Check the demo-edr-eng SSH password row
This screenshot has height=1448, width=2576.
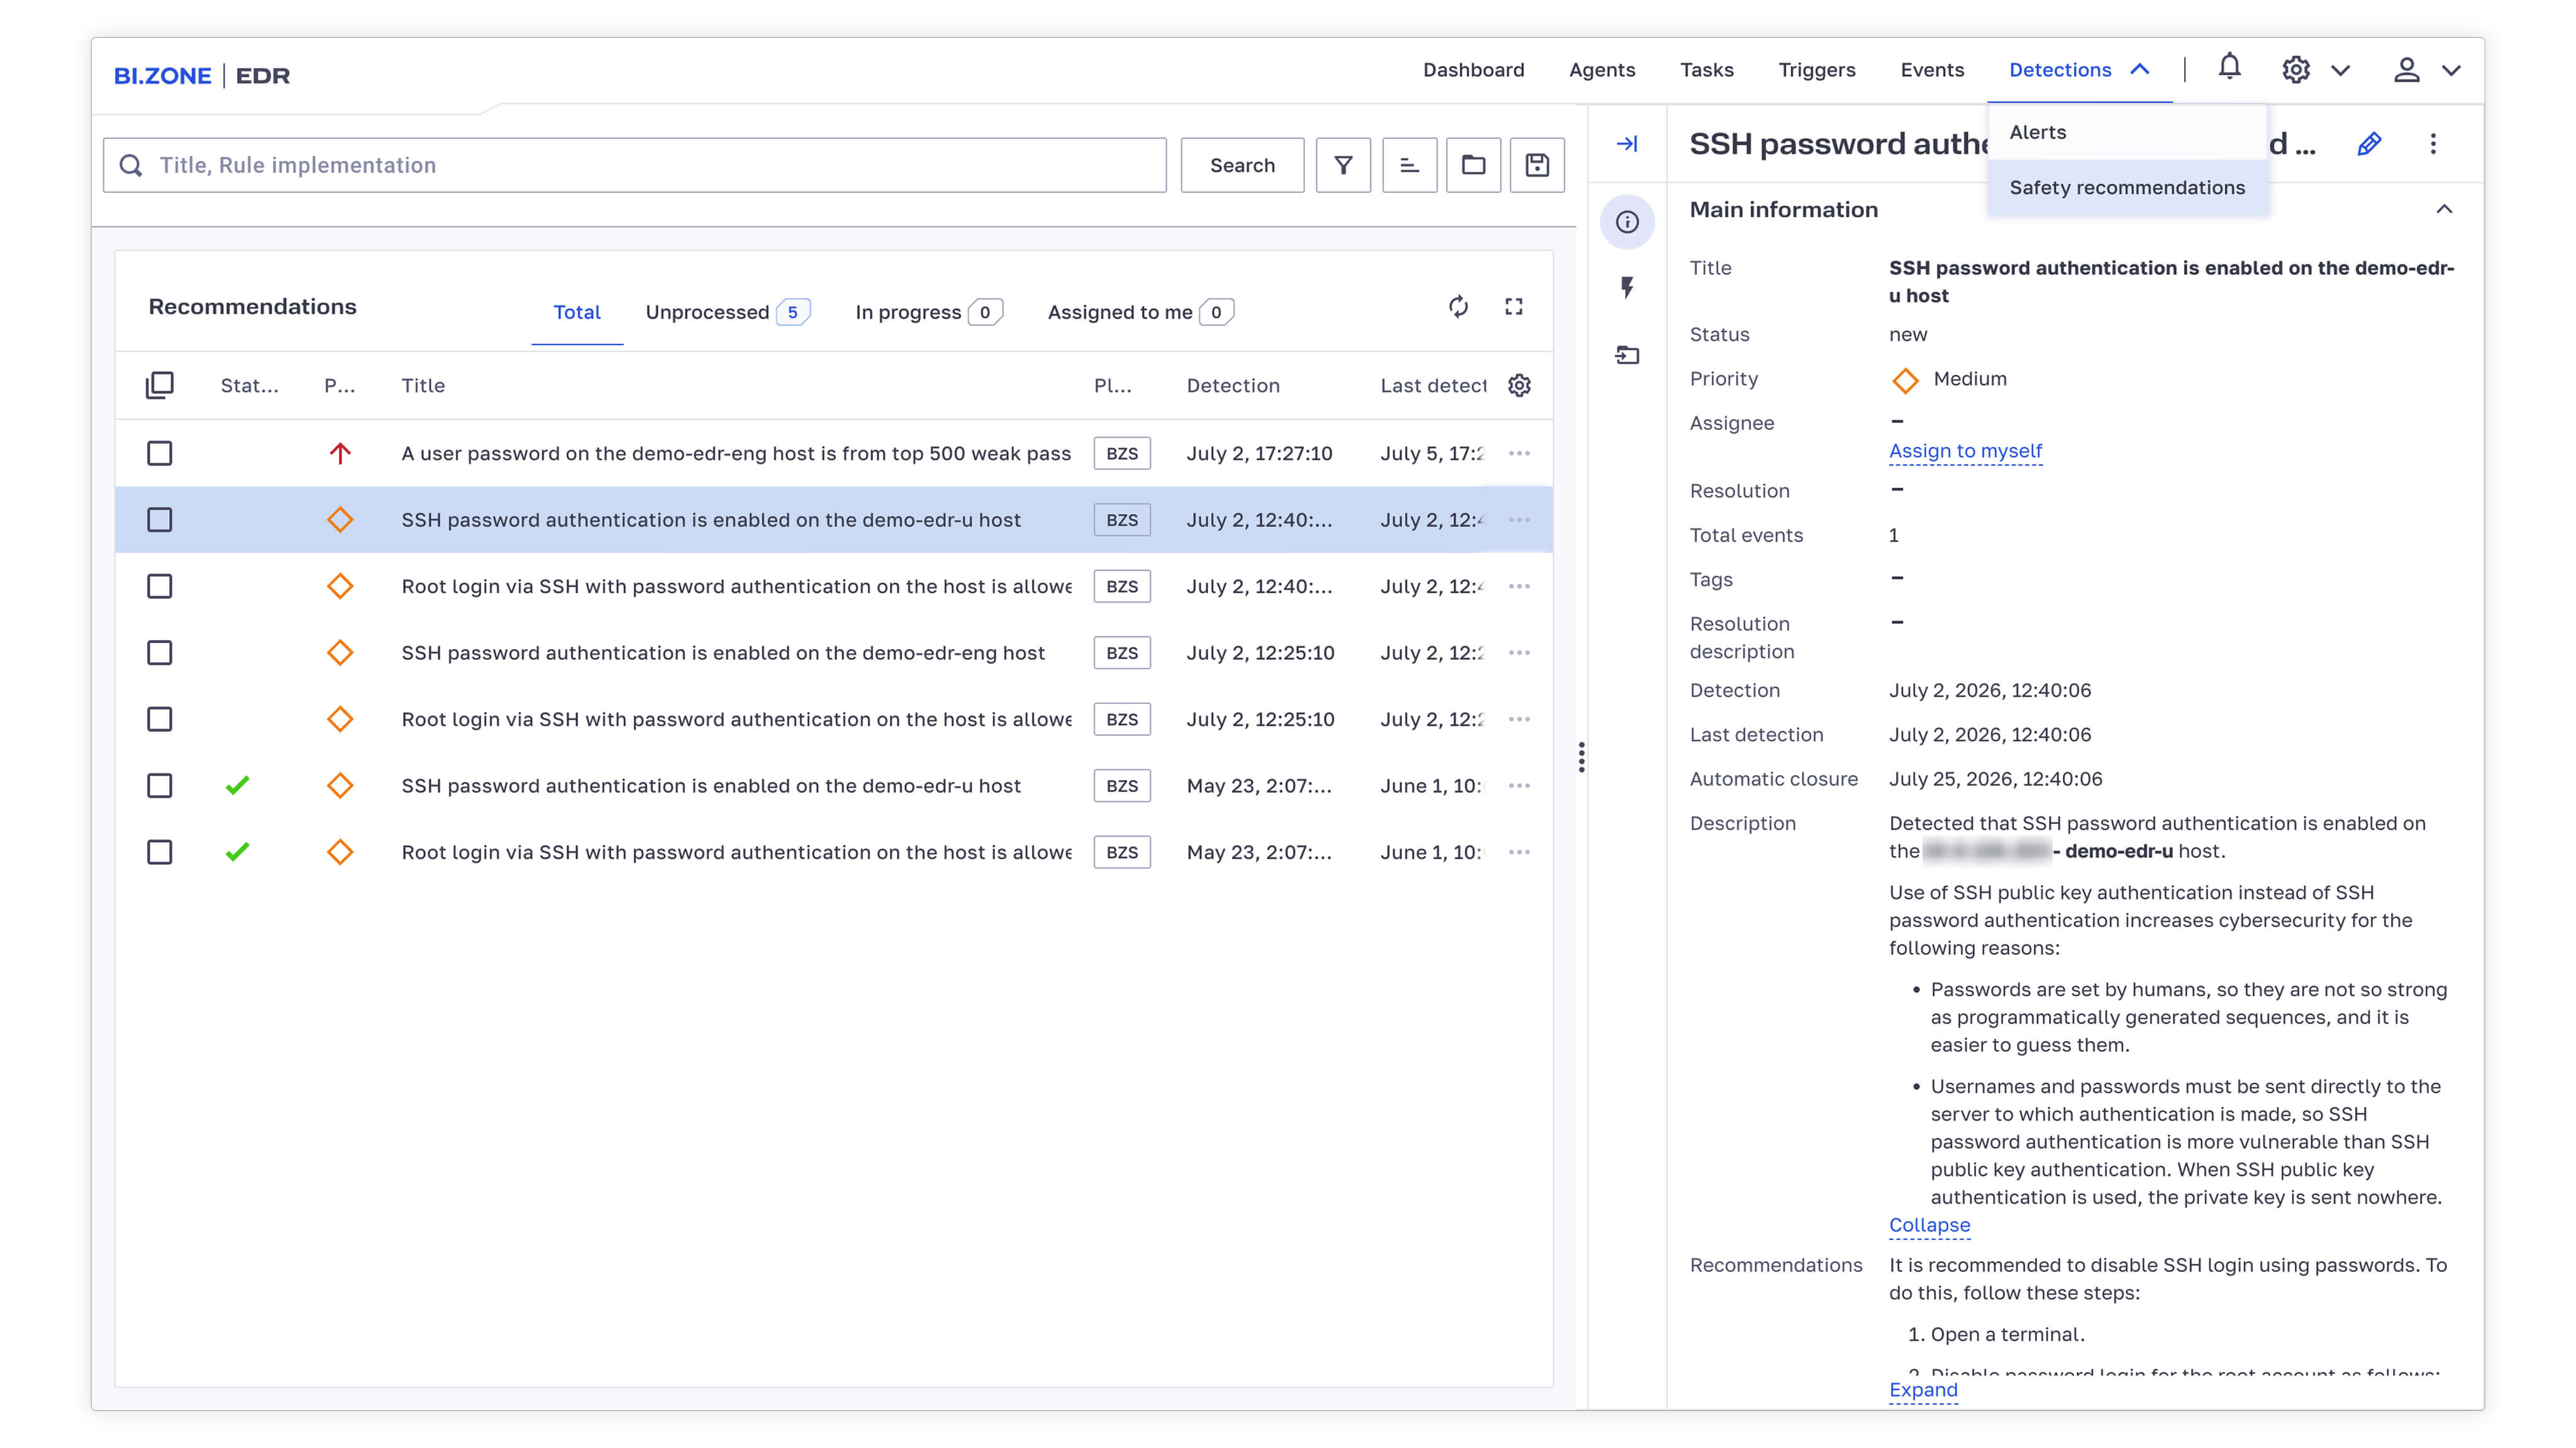[159, 653]
